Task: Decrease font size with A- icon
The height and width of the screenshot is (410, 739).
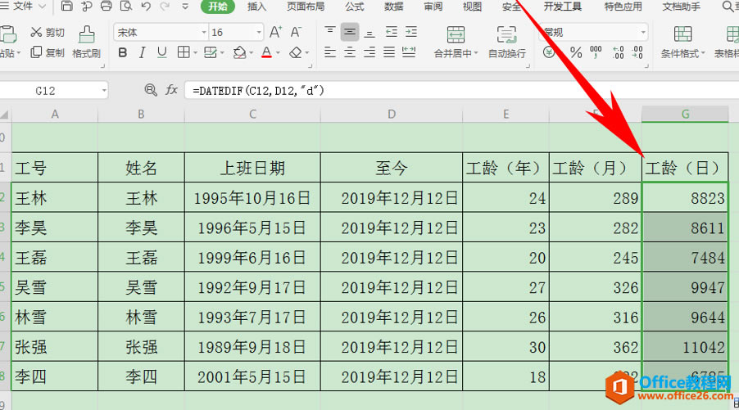Action: coord(296,32)
